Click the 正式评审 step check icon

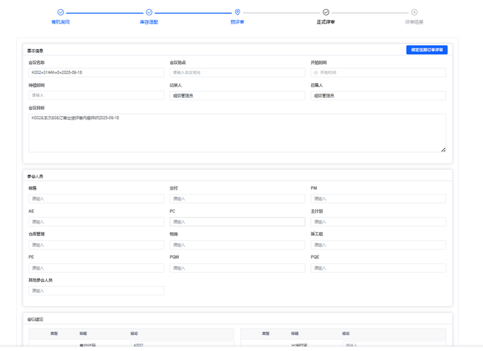point(326,12)
